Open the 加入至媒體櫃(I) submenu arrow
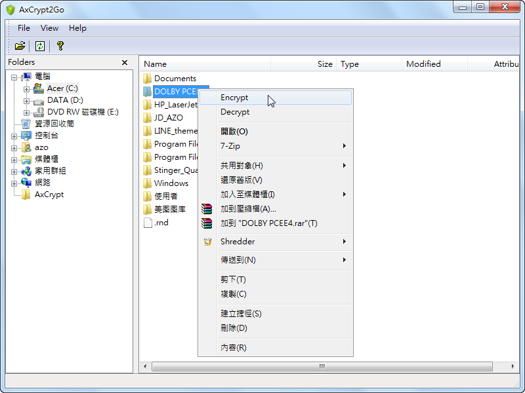Image resolution: width=525 pixels, height=393 pixels. (344, 194)
